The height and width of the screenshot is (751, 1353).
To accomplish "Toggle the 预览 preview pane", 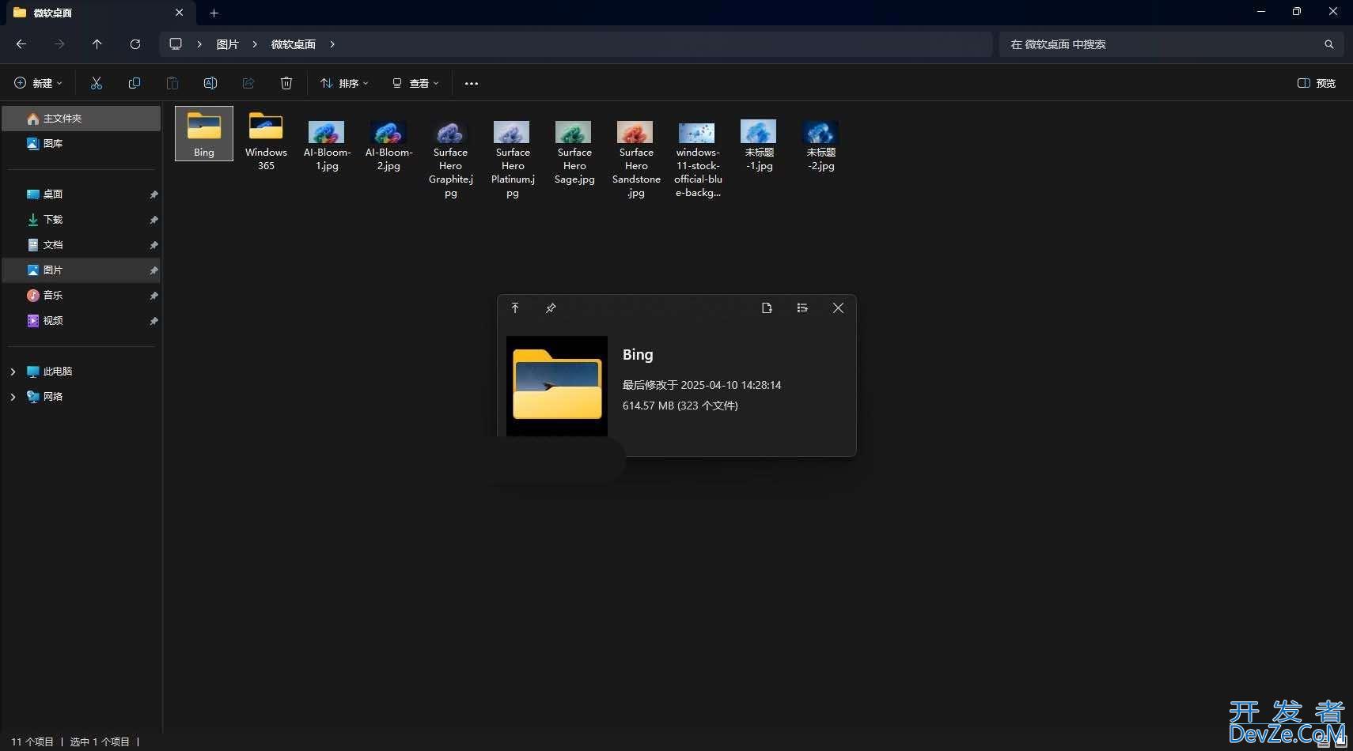I will tap(1317, 83).
